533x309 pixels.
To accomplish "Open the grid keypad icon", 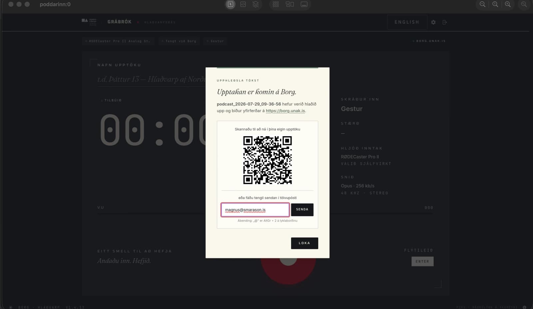I will tap(276, 4).
